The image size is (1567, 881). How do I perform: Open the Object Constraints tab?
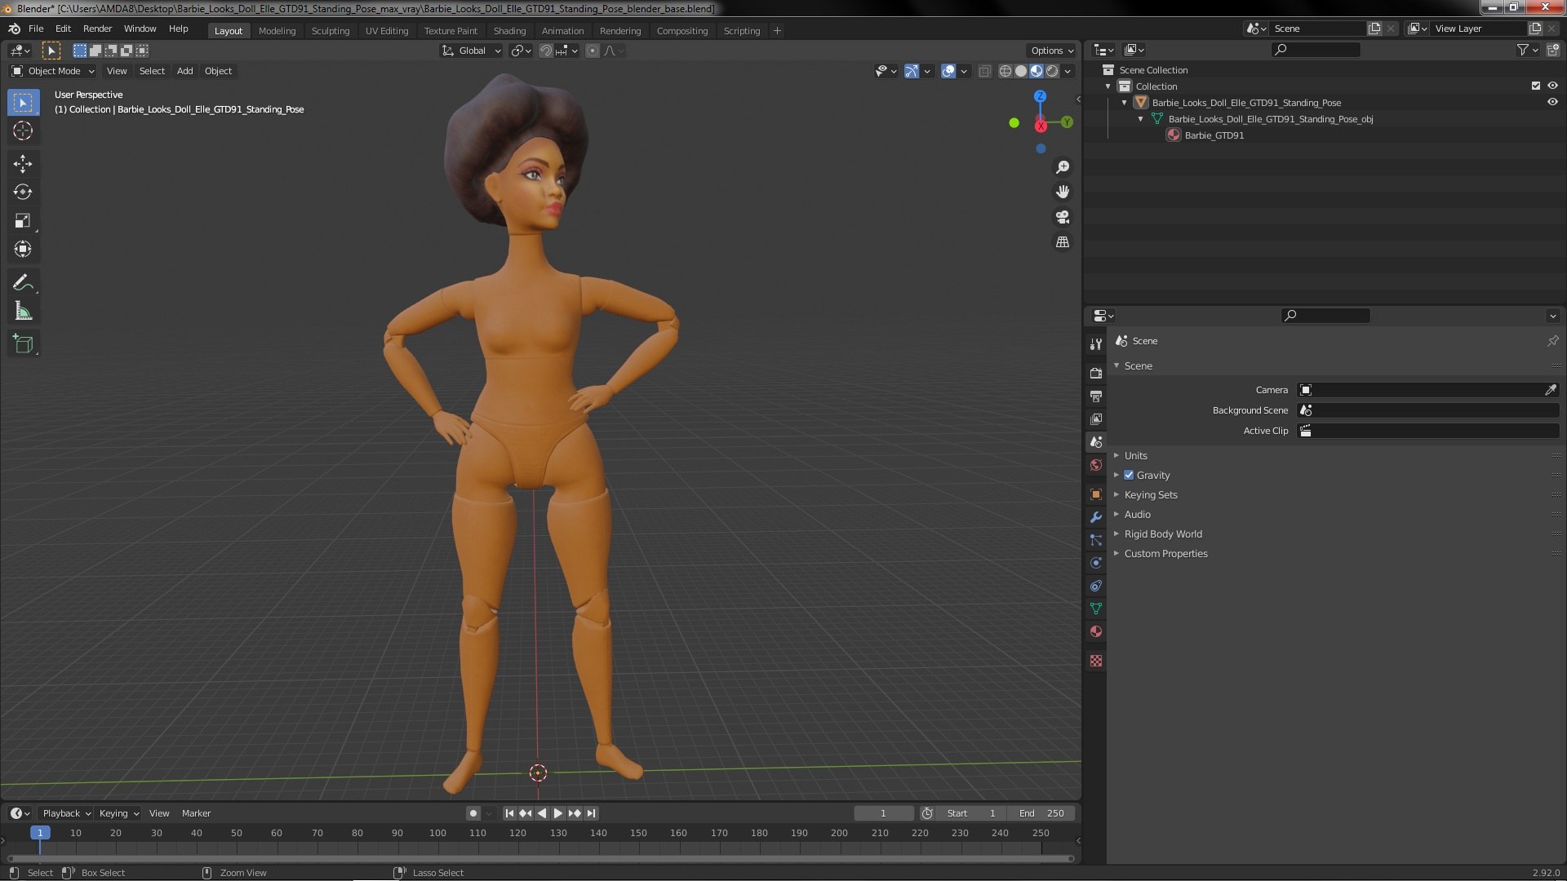pos(1096,586)
